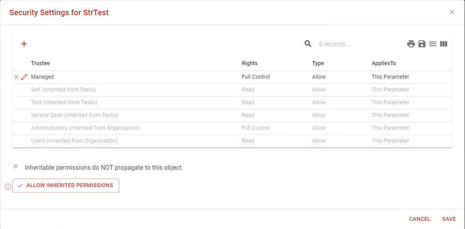465x229 pixels.
Task: Click the 'Security Settings for StrTest' title
Action: click(x=59, y=12)
